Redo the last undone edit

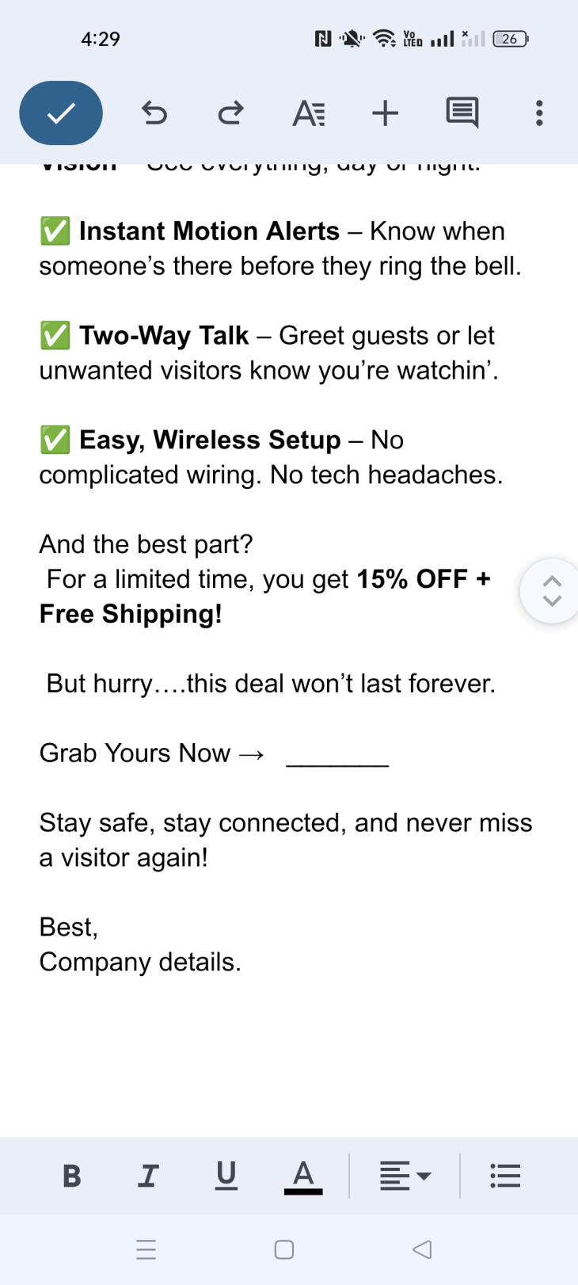230,113
